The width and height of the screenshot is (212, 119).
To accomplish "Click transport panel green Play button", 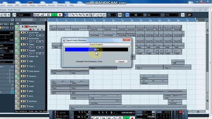I will 126,118.
